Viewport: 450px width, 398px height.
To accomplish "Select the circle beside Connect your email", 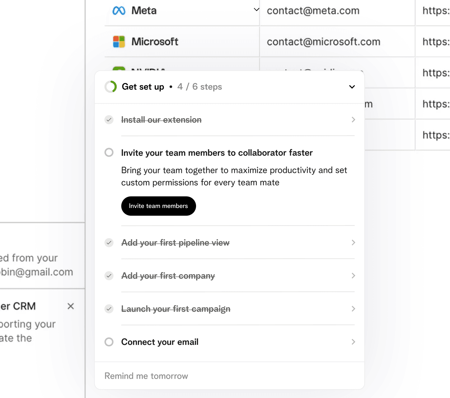I will pyautogui.click(x=109, y=342).
